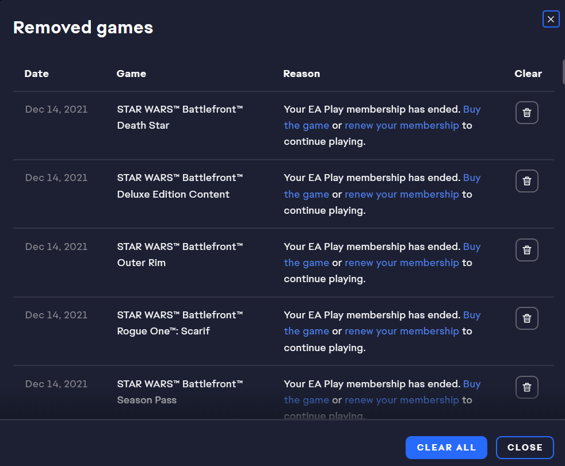The height and width of the screenshot is (466, 565).
Task: Follow 'renew your membership' link for Death Star
Action: [x=402, y=125]
